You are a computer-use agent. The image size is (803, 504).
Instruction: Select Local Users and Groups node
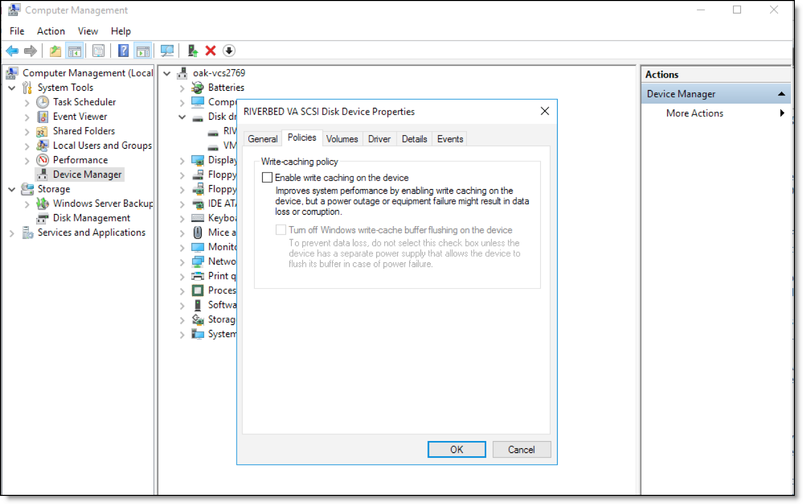102,145
